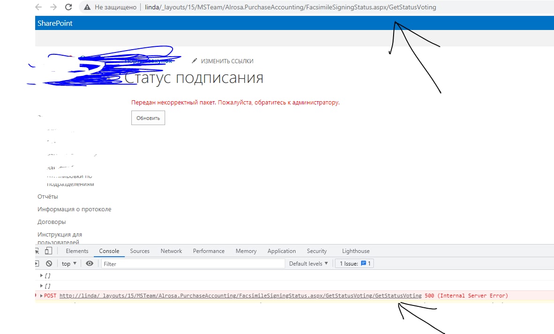
Task: Open Договоры in the left navigation
Action: coord(52,222)
